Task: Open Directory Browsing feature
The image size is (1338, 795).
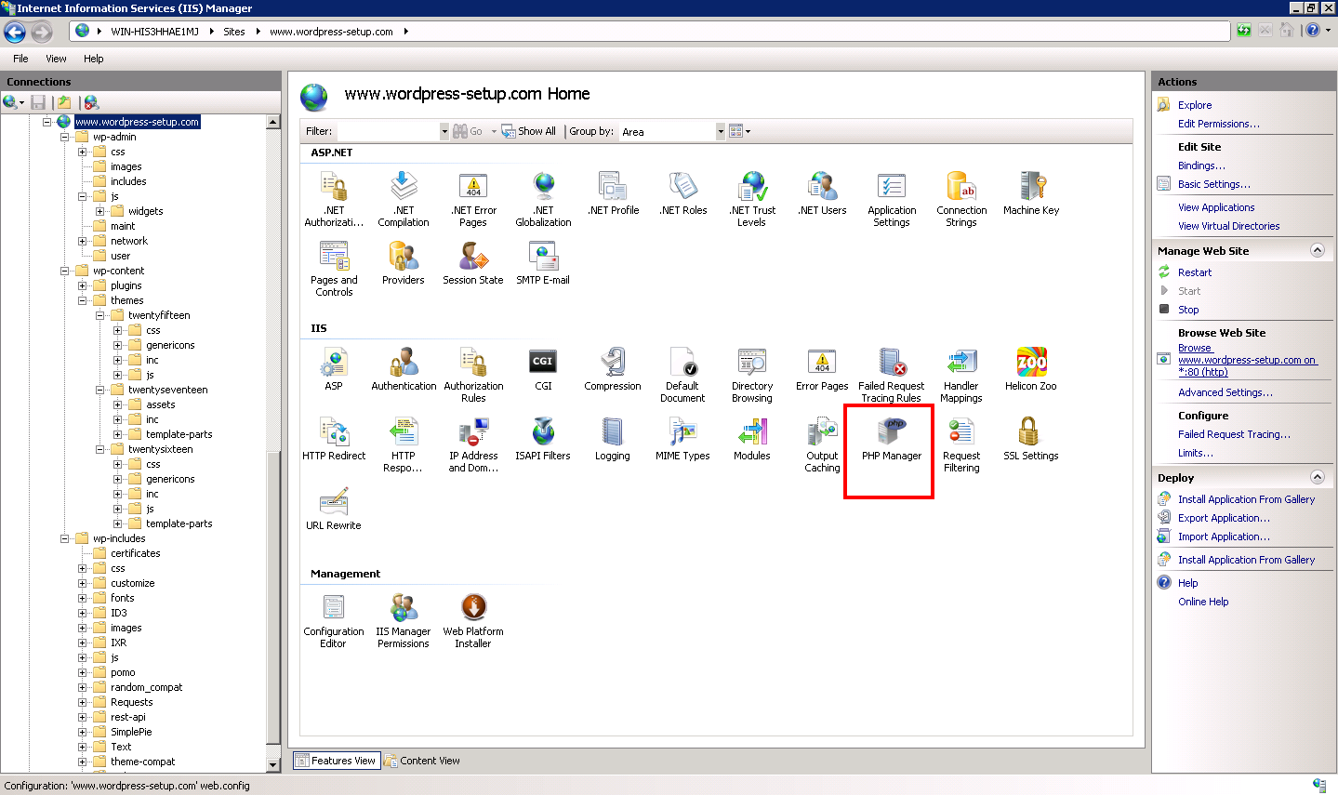Action: pos(751,376)
